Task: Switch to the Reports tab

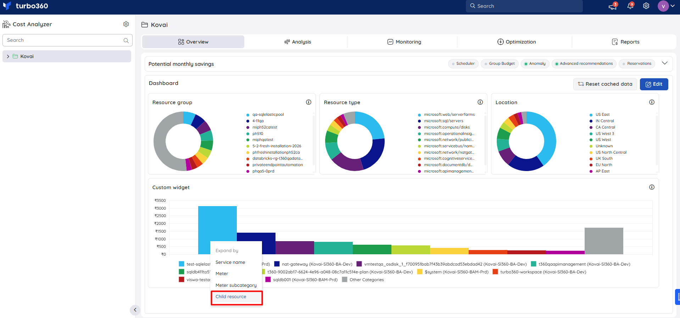Action: (625, 42)
